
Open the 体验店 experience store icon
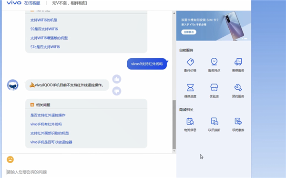(214, 88)
